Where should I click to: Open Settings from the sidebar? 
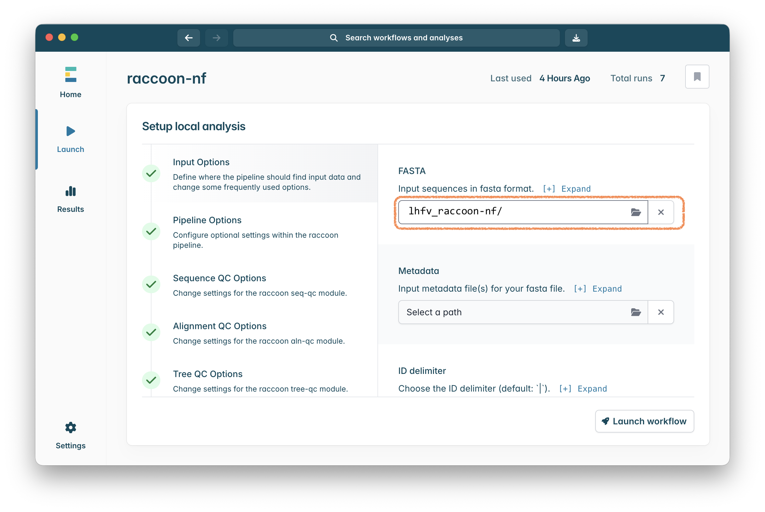tap(71, 435)
